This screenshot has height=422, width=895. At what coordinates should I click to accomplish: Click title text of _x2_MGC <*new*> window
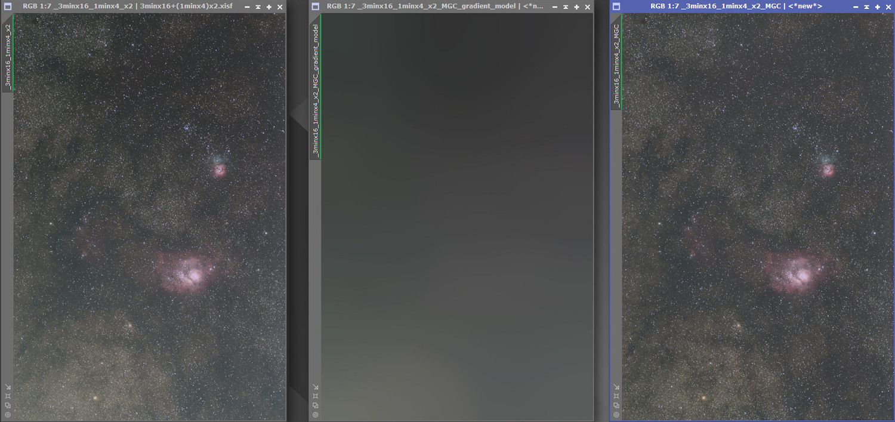tap(736, 7)
